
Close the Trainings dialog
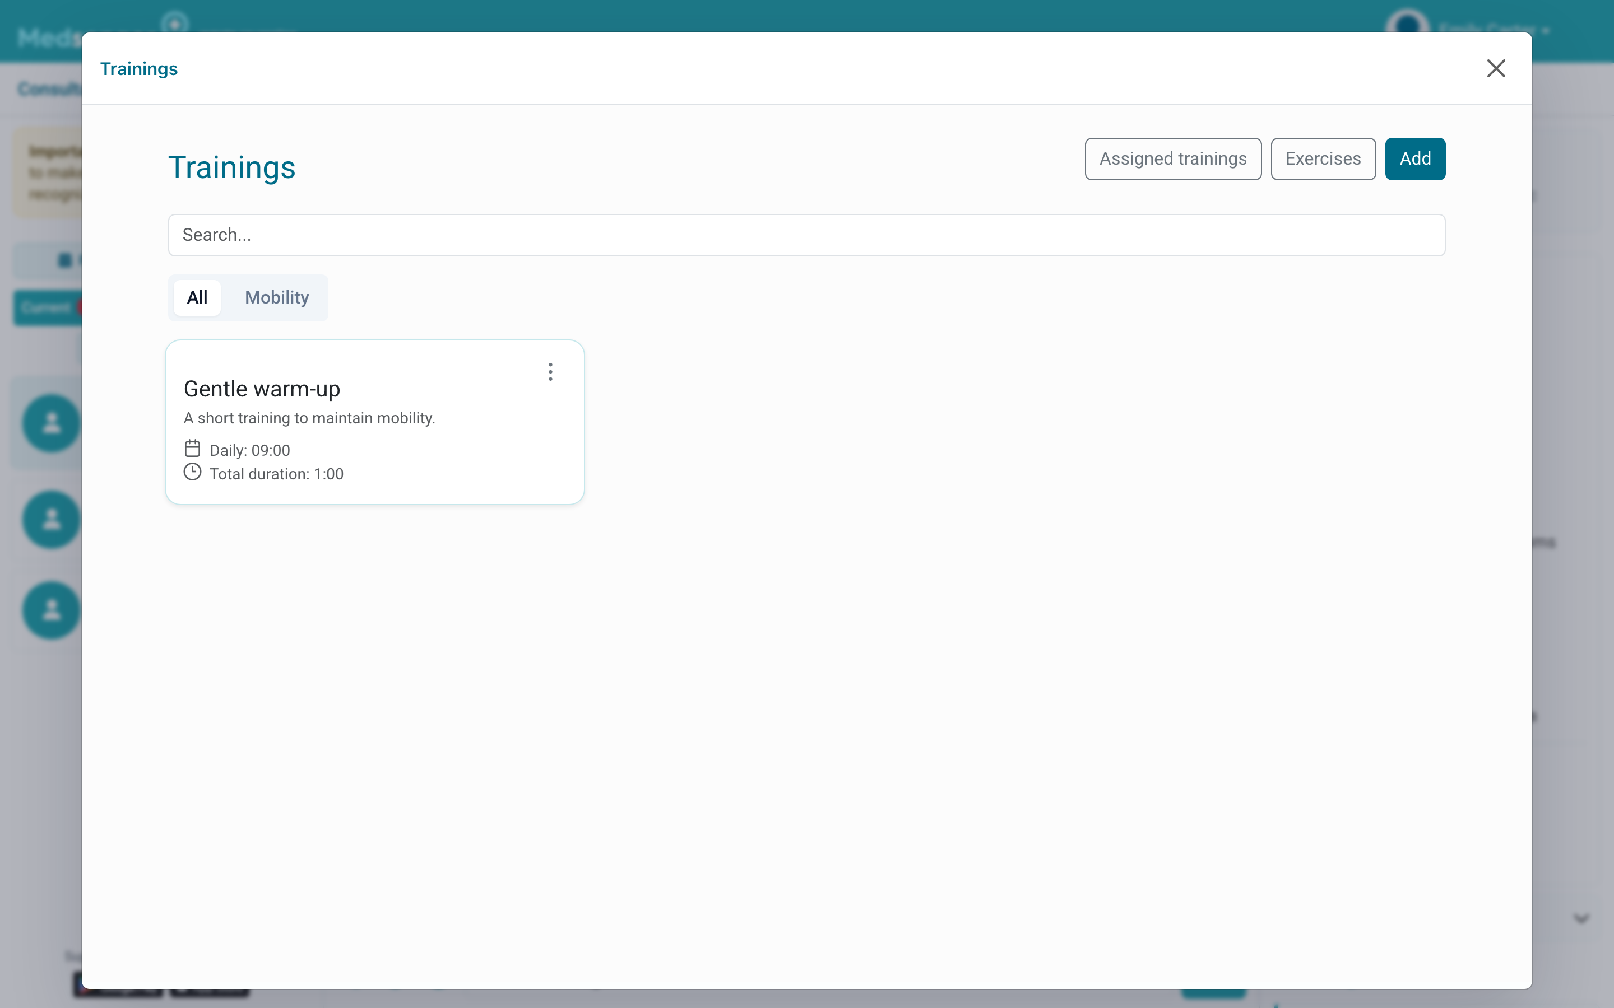click(x=1496, y=69)
